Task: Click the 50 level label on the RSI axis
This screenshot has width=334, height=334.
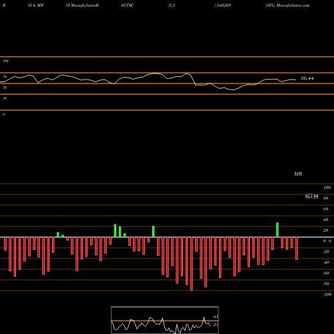Action: [5, 88]
